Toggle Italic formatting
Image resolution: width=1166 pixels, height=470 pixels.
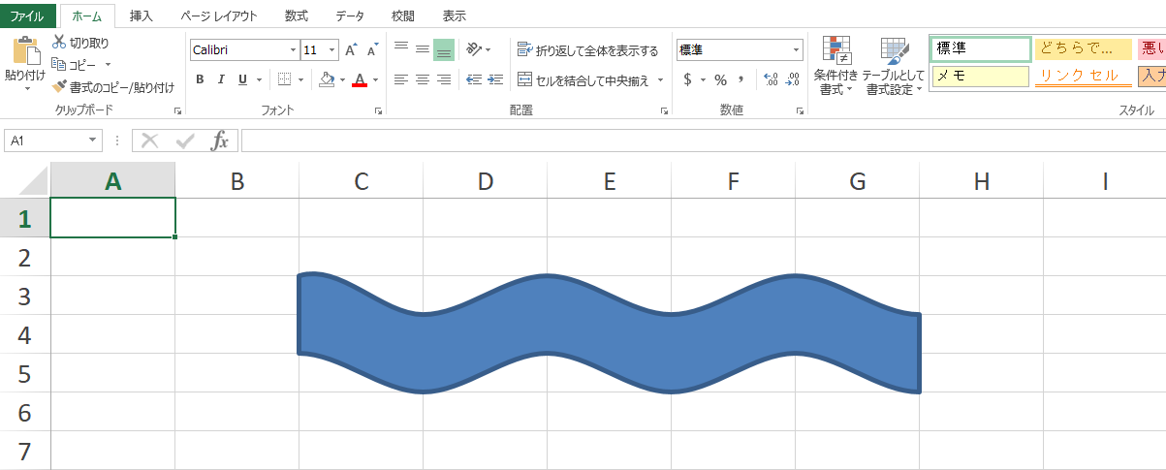[221, 79]
